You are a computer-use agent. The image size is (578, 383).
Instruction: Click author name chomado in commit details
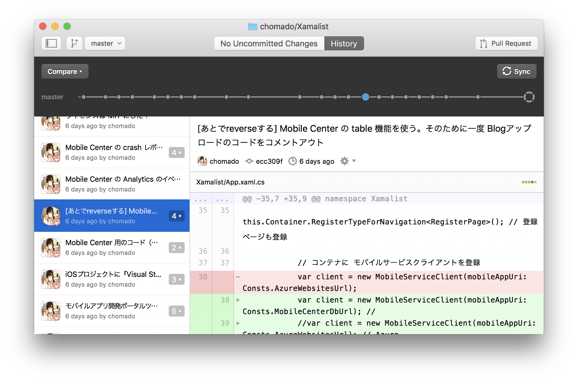pos(224,161)
